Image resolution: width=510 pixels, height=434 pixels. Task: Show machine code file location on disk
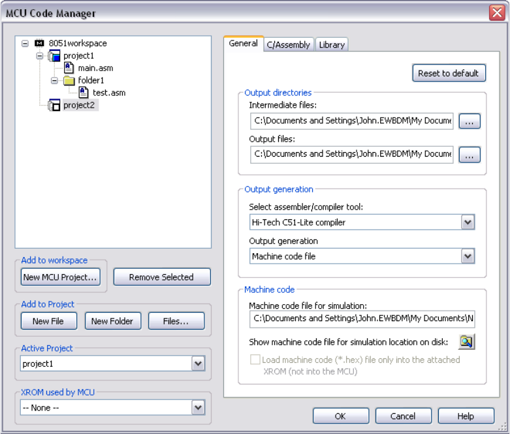(466, 341)
